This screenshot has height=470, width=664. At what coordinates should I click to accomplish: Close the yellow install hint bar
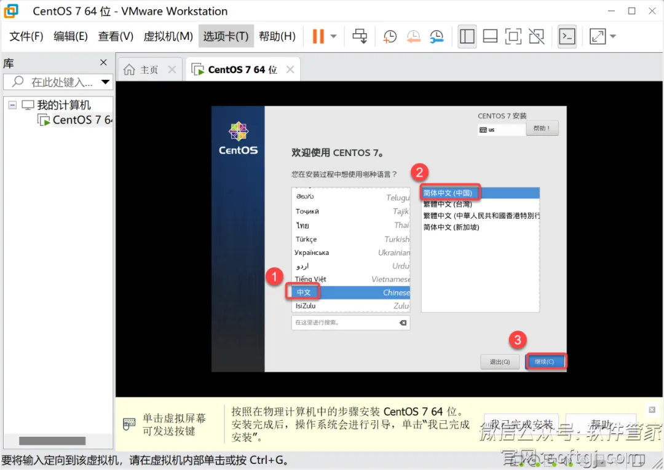652,410
